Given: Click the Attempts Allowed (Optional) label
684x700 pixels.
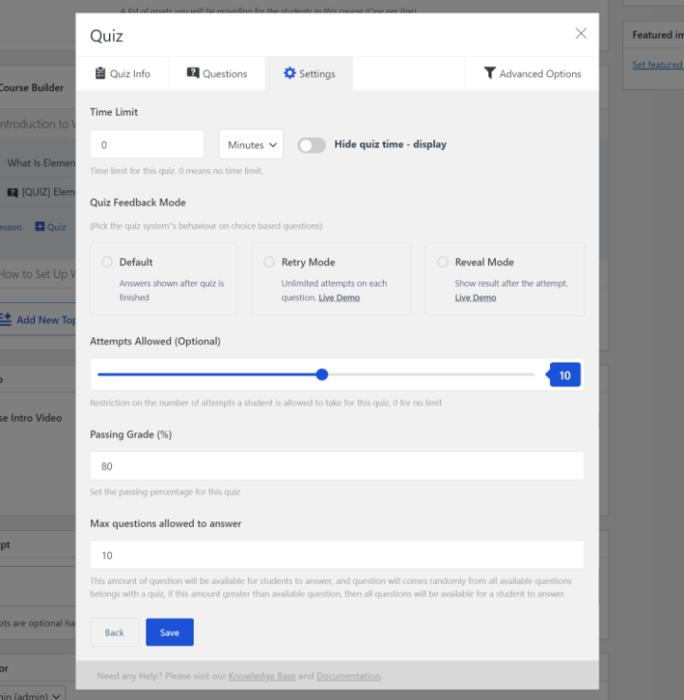Looking at the screenshot, I should pyautogui.click(x=156, y=342).
